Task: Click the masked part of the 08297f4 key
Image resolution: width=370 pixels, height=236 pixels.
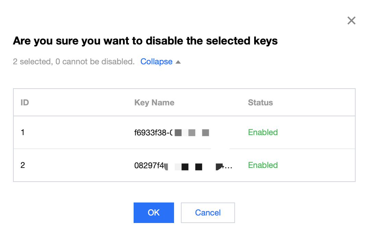Action: point(193,167)
